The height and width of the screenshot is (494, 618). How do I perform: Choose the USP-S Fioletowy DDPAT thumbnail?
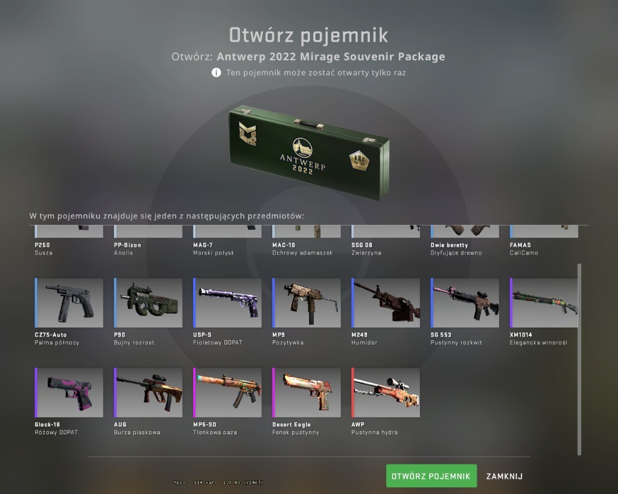tap(228, 303)
